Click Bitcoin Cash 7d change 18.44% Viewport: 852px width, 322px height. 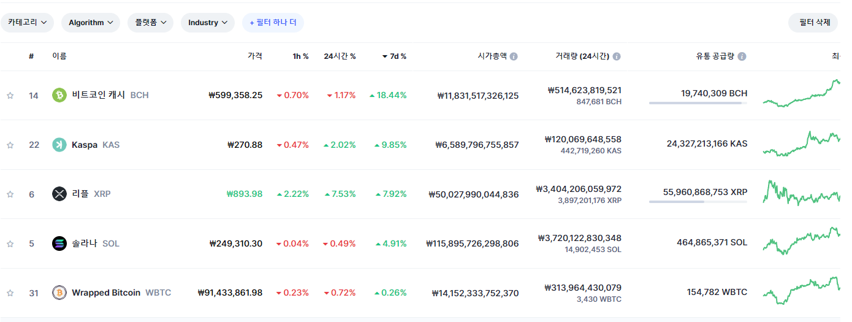pos(388,95)
